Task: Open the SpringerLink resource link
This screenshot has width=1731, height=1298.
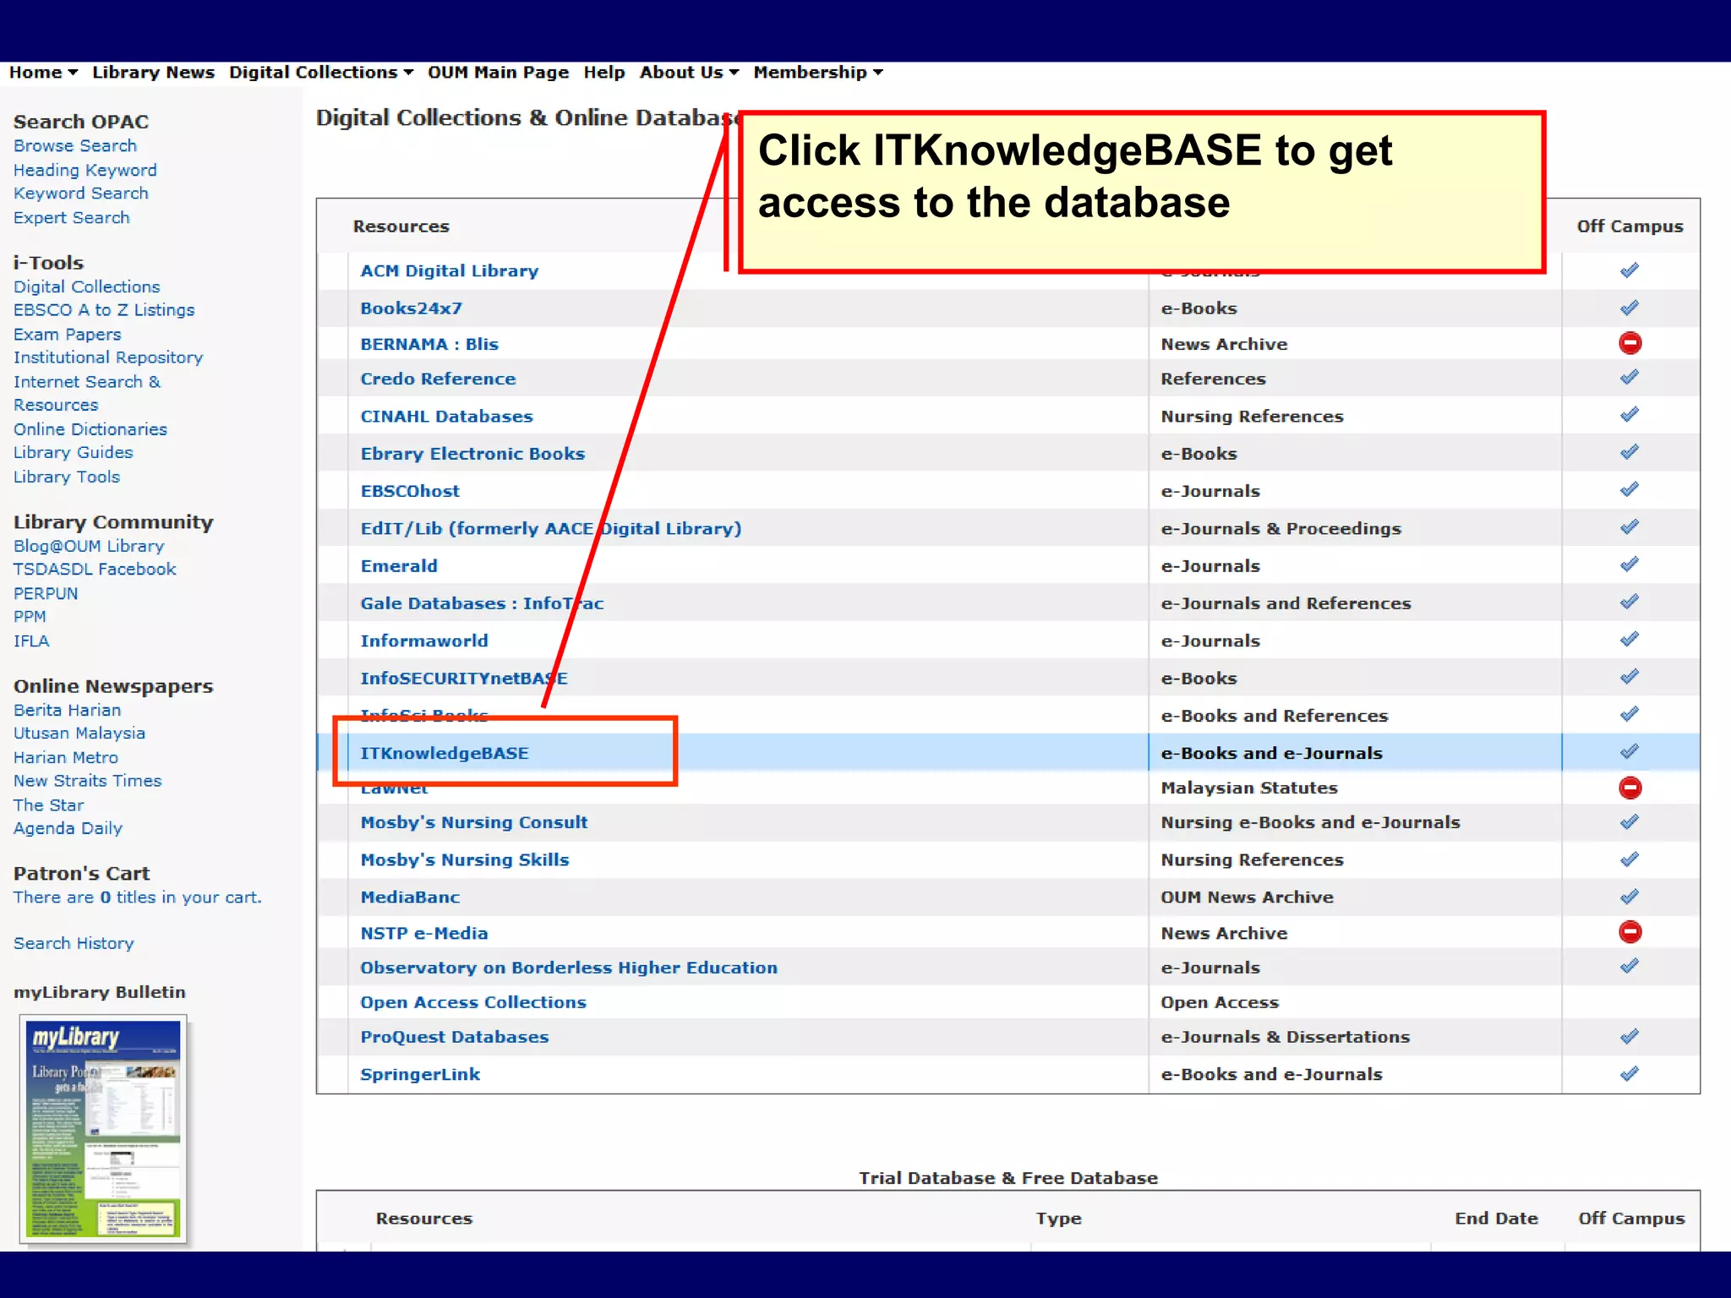Action: tap(420, 1074)
